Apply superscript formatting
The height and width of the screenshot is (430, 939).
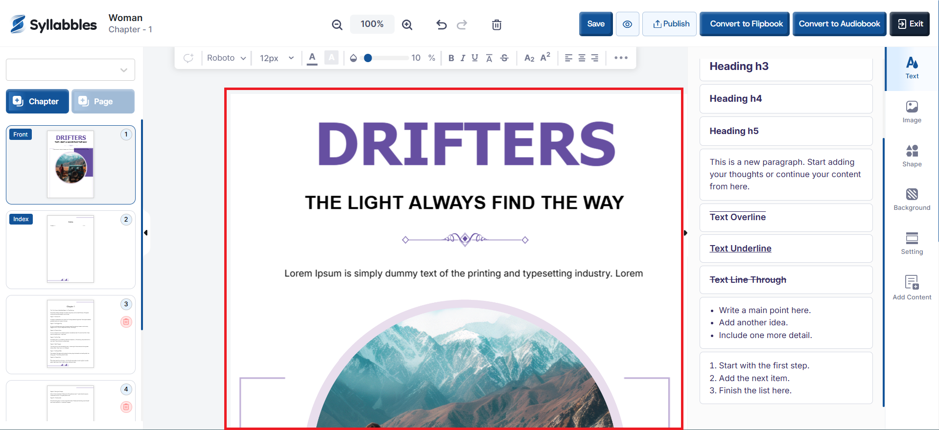pos(545,57)
